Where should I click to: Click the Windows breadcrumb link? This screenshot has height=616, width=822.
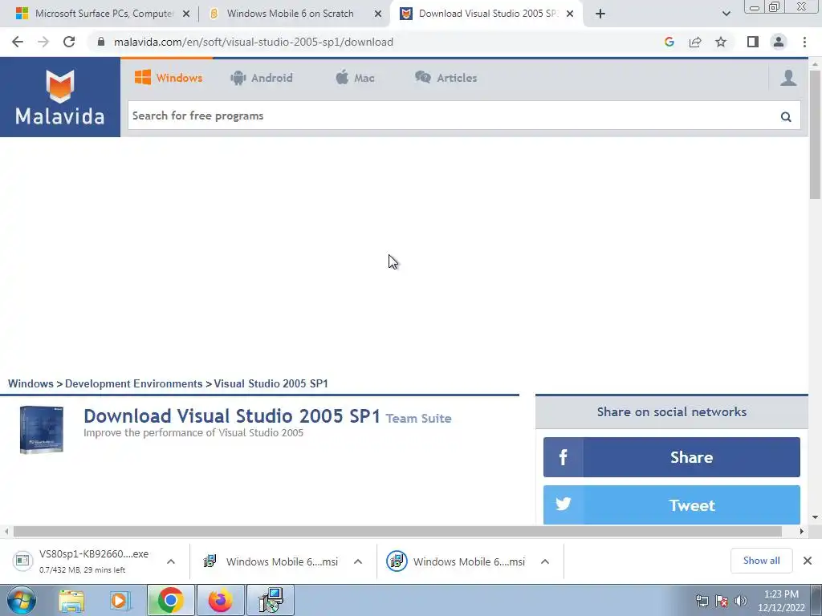click(x=31, y=383)
